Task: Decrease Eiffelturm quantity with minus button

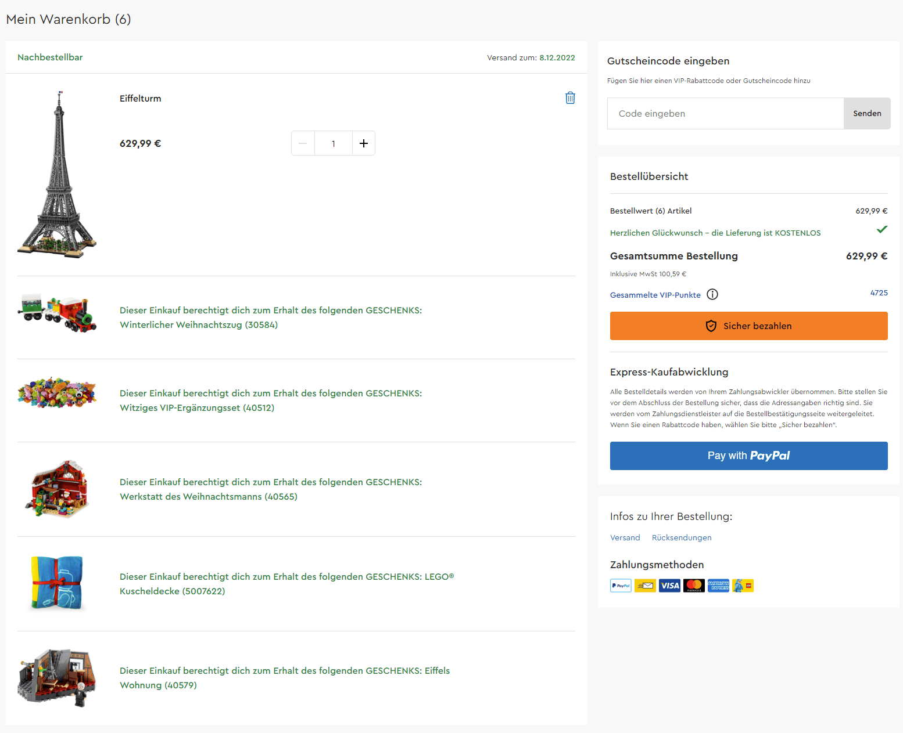Action: coord(303,143)
